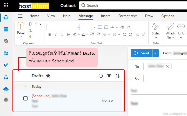Open highlight color picker arrow
The width and height of the screenshot is (187, 116).
[79, 35]
